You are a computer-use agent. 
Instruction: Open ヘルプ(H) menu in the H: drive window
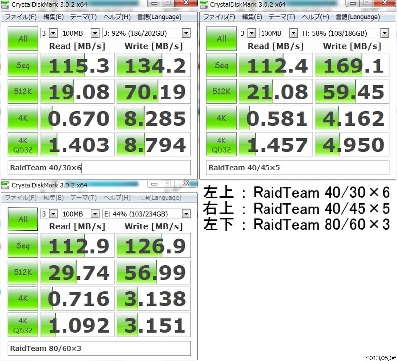pos(316,17)
